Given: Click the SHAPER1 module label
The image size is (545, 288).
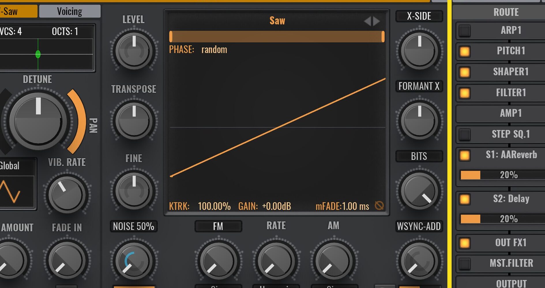Looking at the screenshot, I should point(511,71).
